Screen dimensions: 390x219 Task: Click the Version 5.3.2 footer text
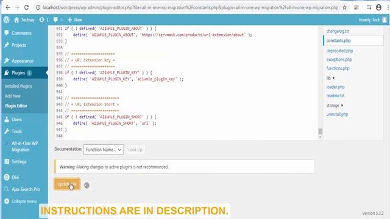[372, 214]
